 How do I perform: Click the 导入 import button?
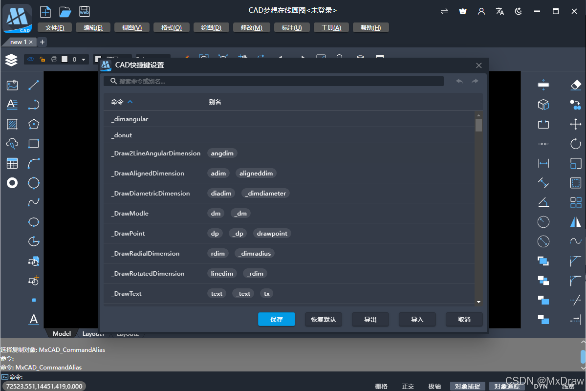[x=417, y=319]
